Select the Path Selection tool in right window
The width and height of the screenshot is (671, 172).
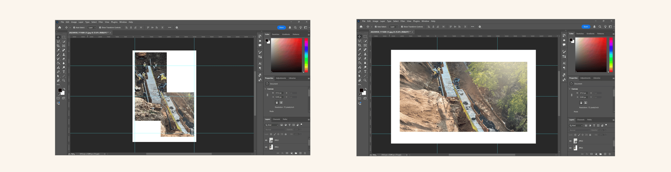pyautogui.click(x=360, y=76)
